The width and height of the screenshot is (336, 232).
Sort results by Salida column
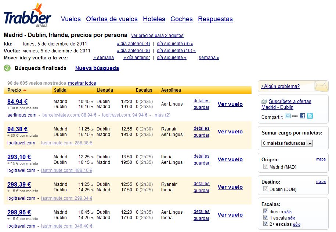tap(60, 90)
